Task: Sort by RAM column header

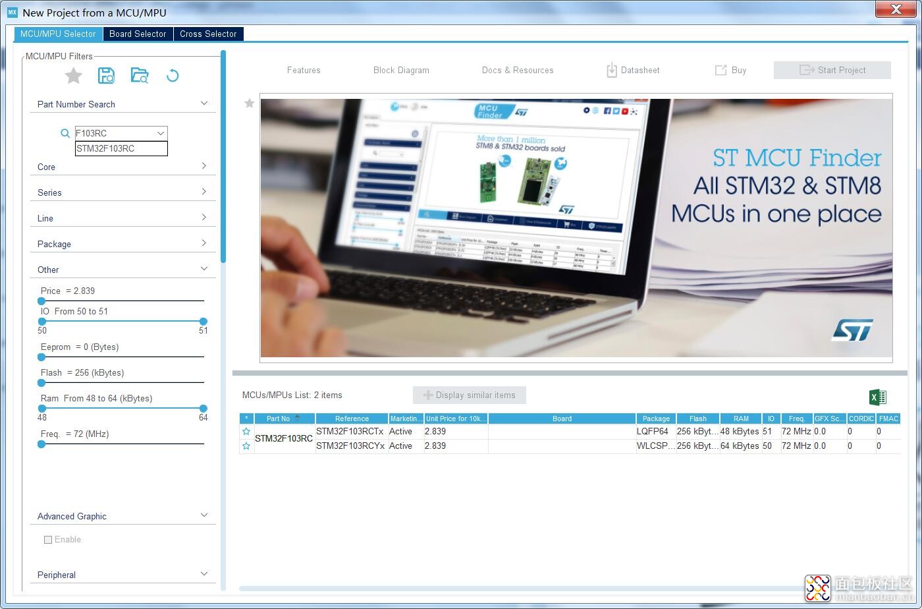Action: click(741, 419)
